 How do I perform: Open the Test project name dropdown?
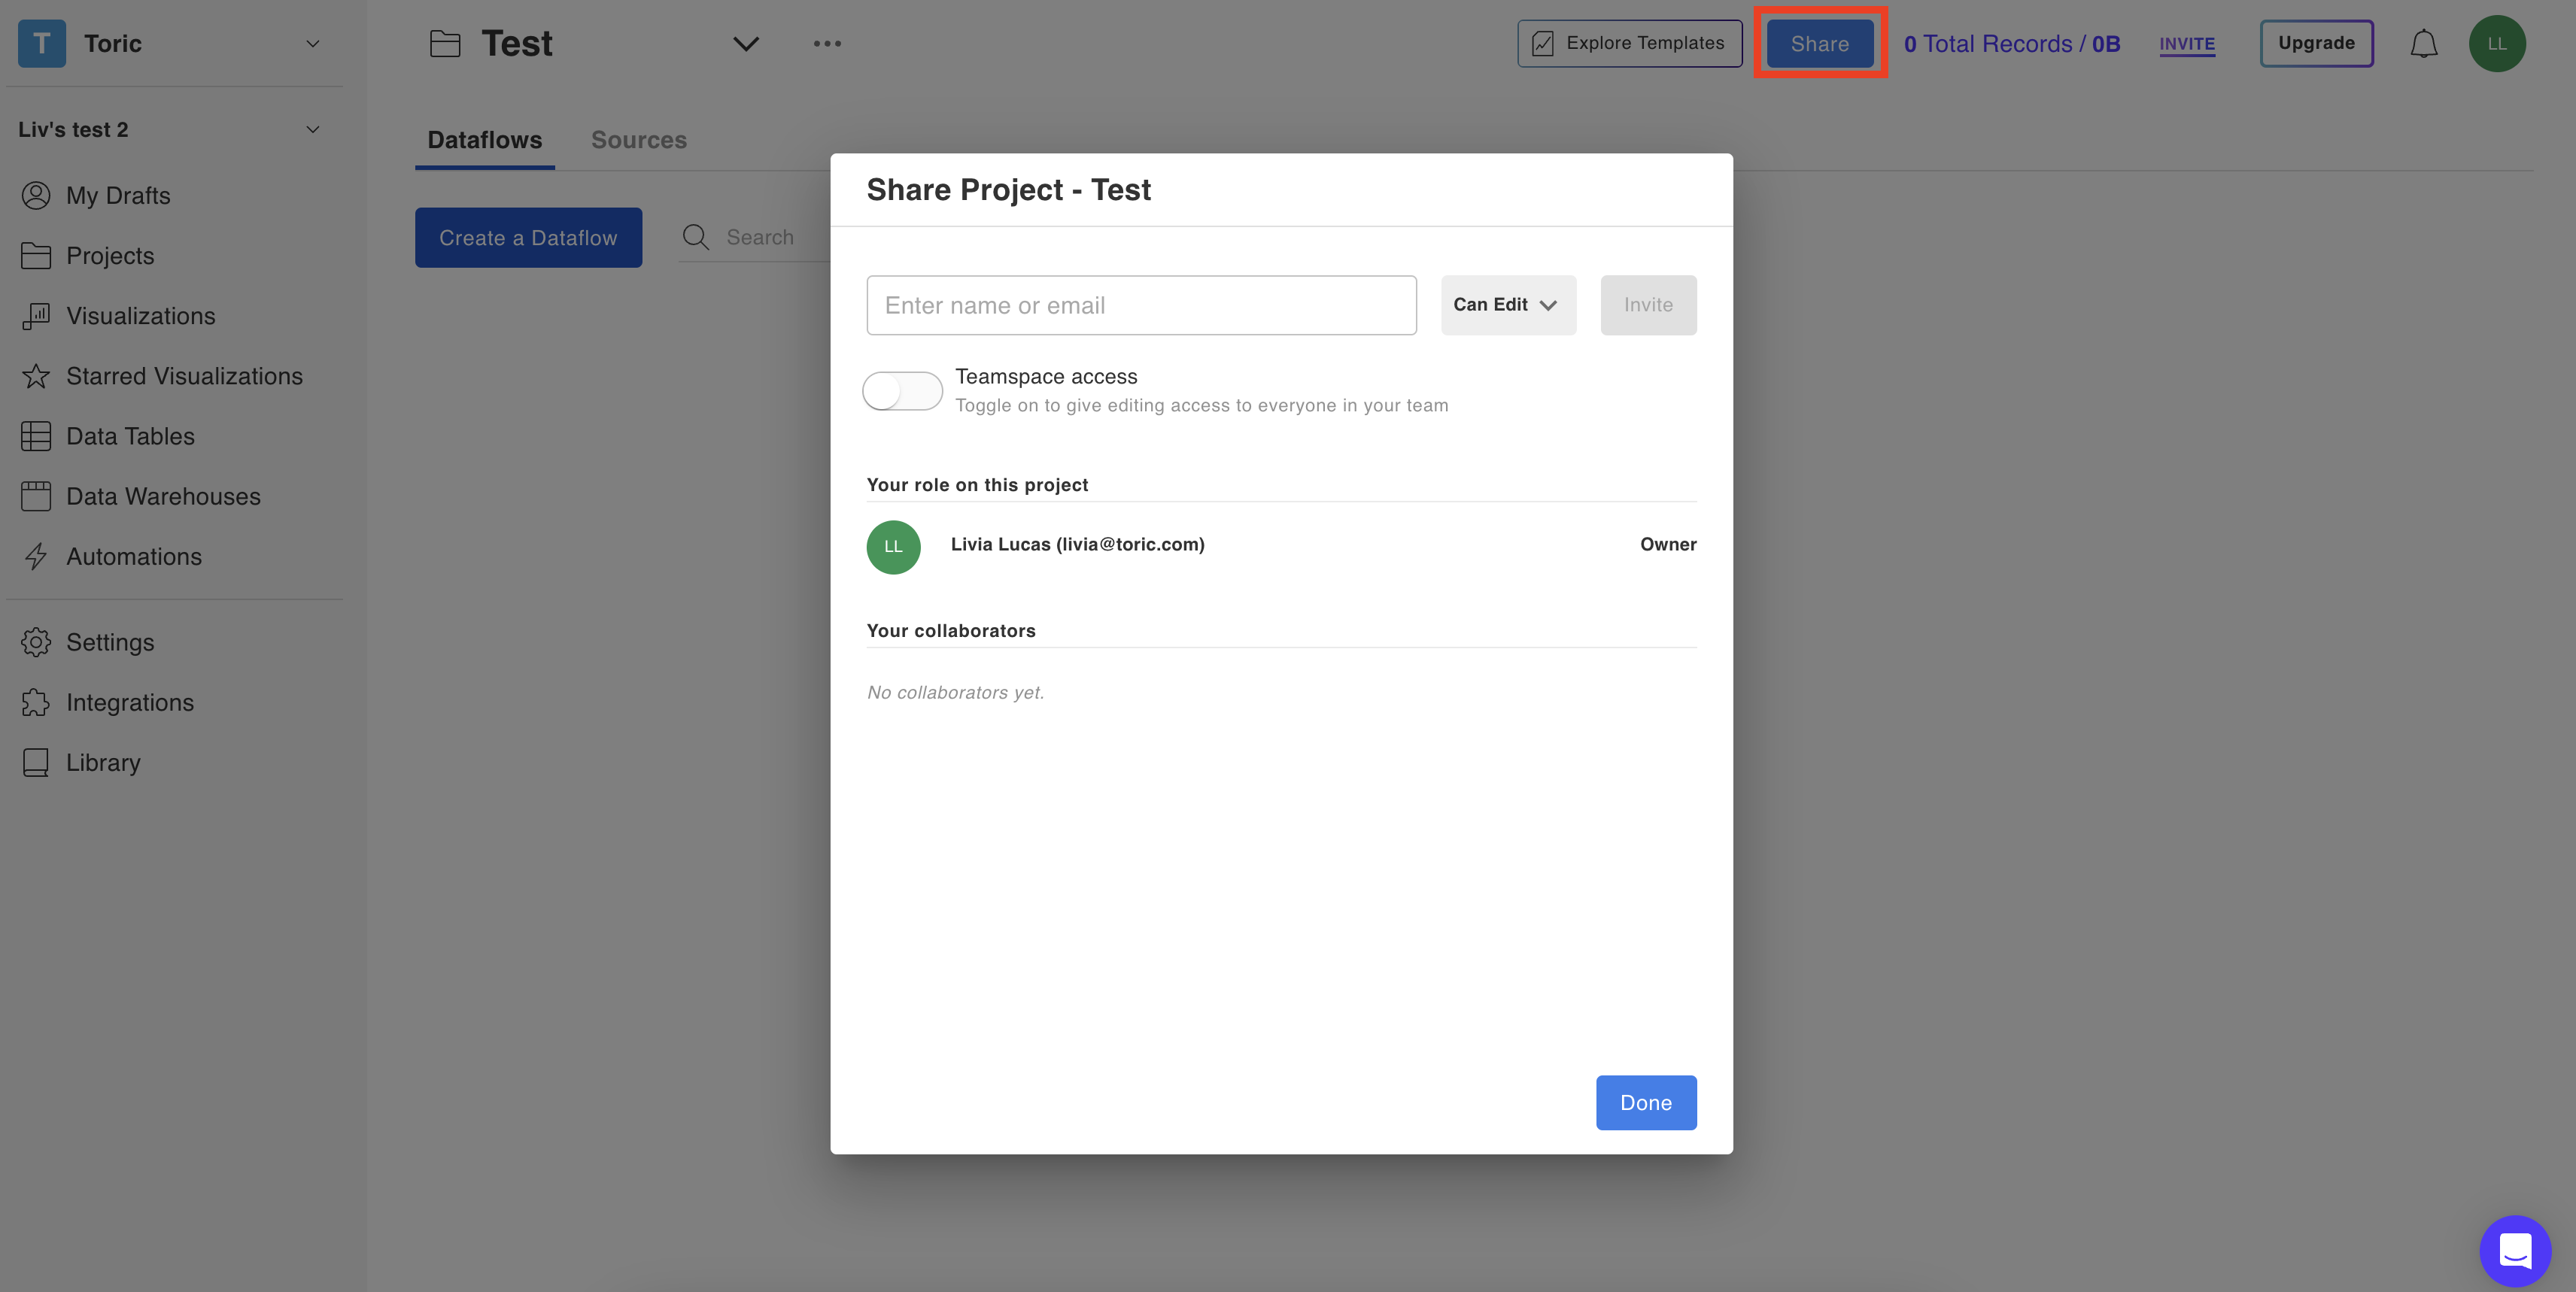click(x=746, y=43)
